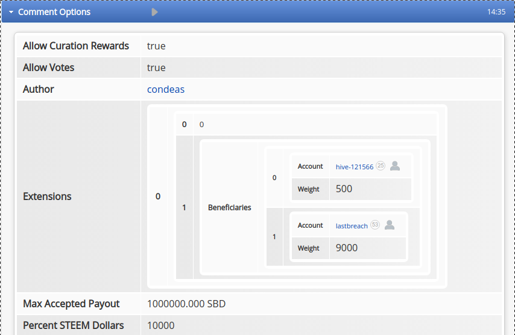The width and height of the screenshot is (515, 335).
Task: Click the Allow Votes true value
Action: click(x=156, y=67)
